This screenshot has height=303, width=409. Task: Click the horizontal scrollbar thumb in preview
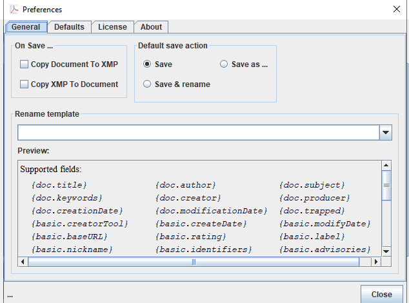[194, 262]
